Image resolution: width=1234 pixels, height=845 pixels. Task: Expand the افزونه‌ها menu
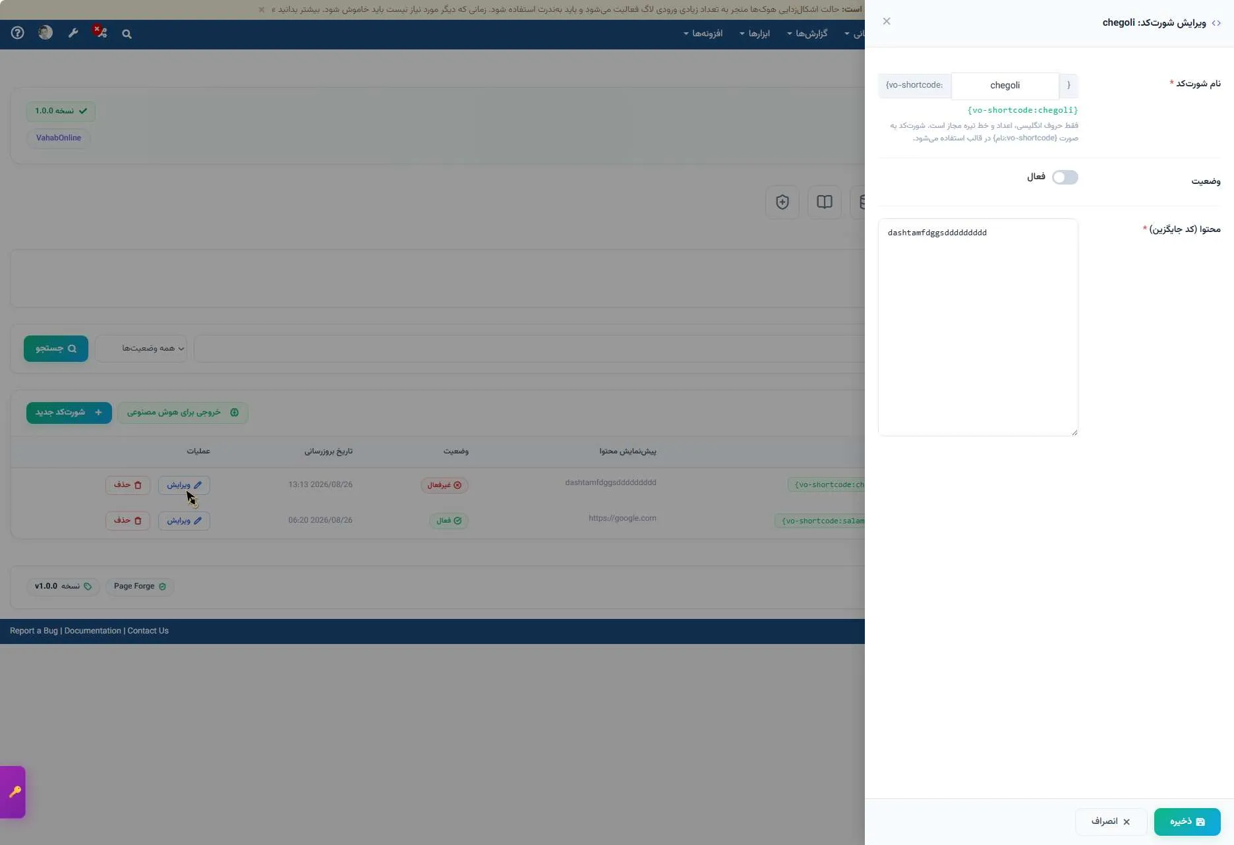[x=703, y=34]
